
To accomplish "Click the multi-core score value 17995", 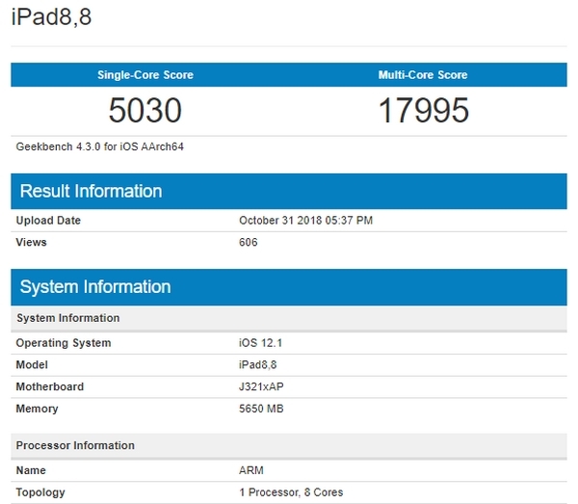I will coord(423,111).
